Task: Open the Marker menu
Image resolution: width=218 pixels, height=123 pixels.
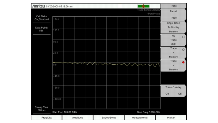Action: (171, 118)
